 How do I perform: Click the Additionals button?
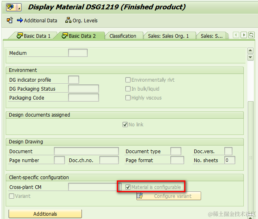click(x=45, y=214)
